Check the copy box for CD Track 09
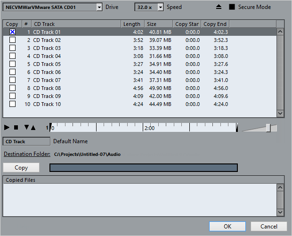 click(x=12, y=96)
